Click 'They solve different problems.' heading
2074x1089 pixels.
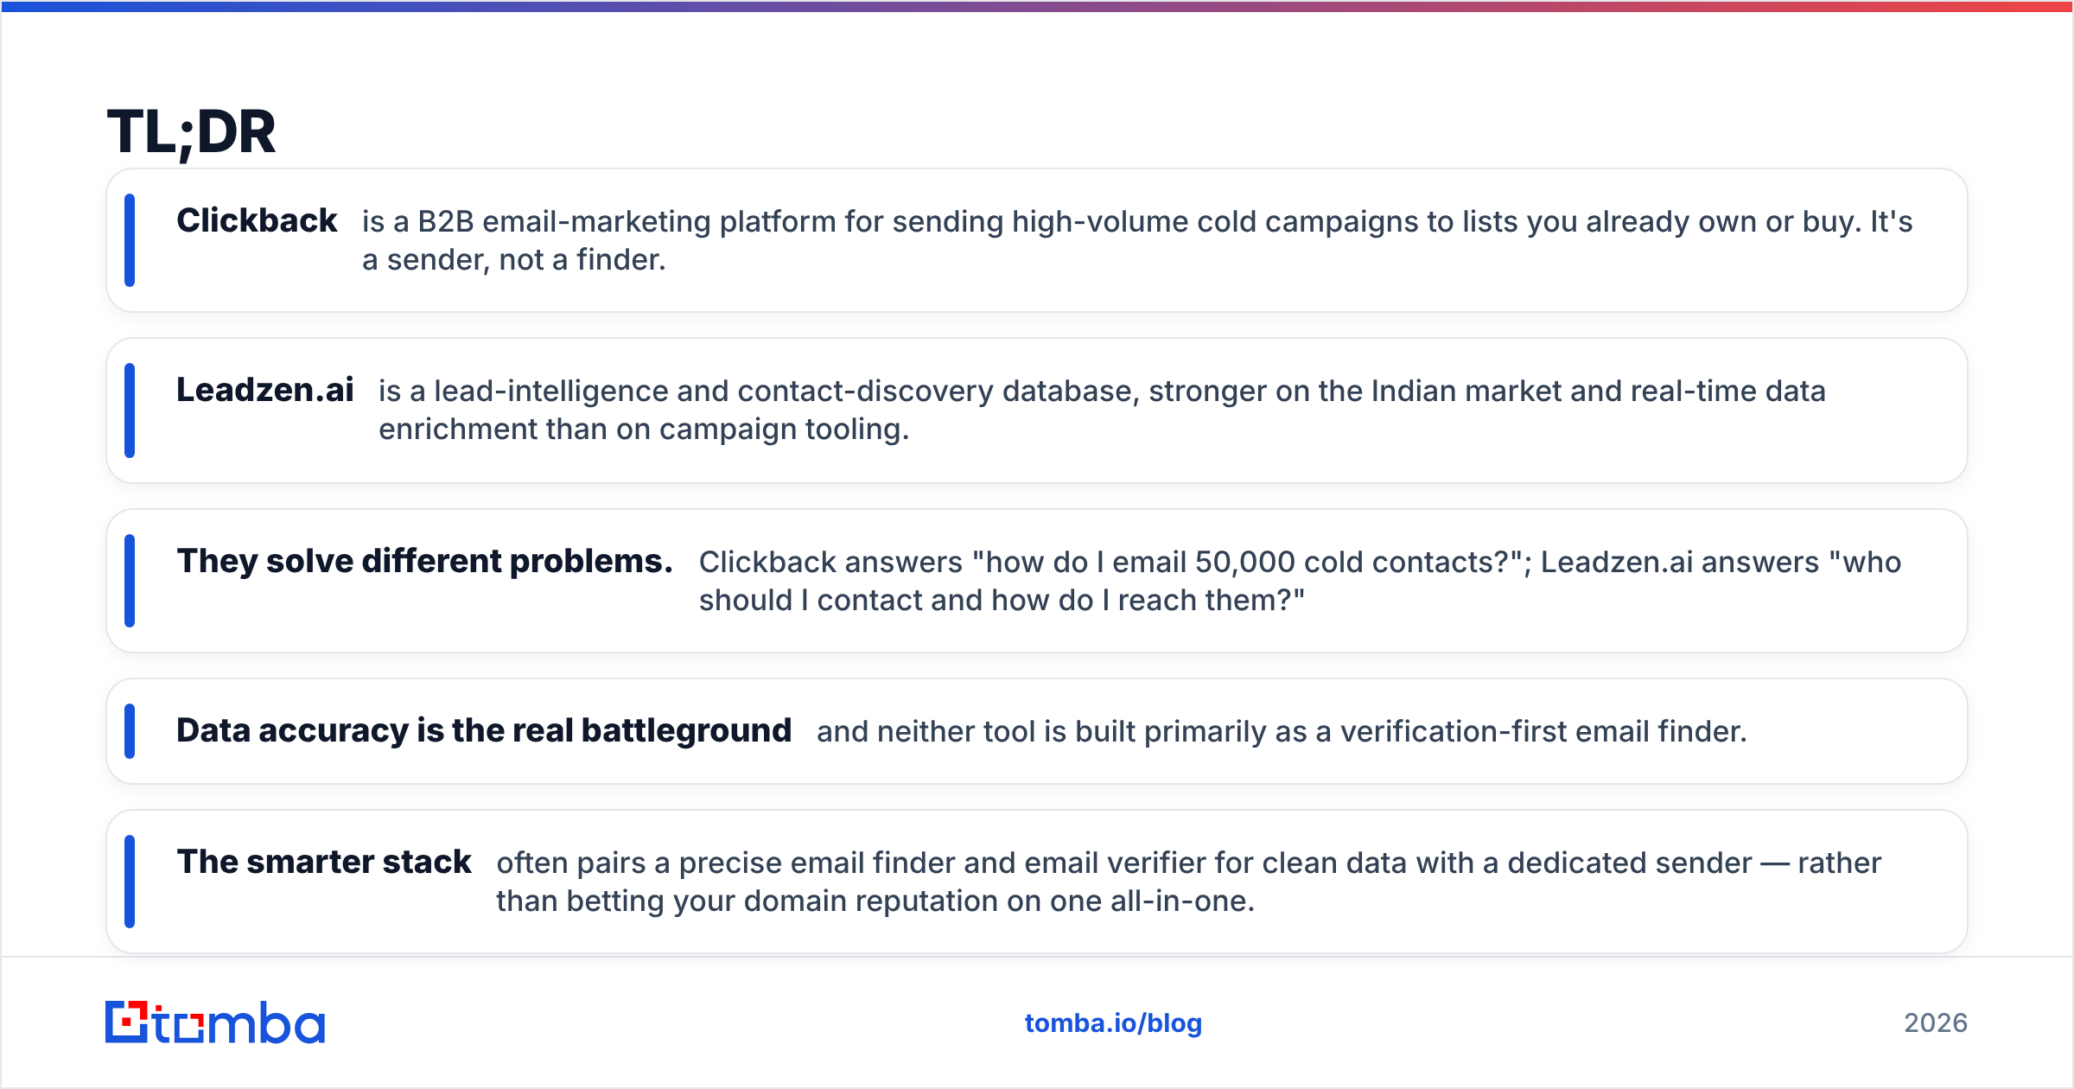tap(424, 561)
